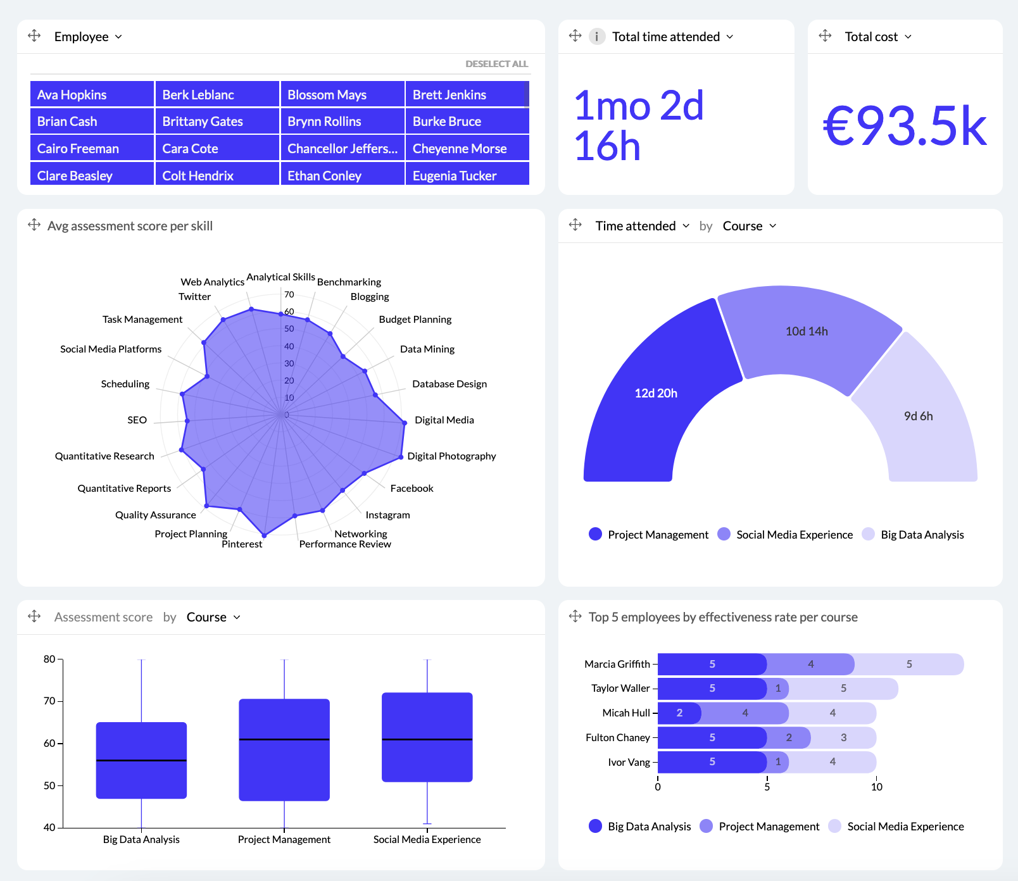The height and width of the screenshot is (881, 1018).
Task: Click the Project Management box plot
Action: pyautogui.click(x=284, y=749)
